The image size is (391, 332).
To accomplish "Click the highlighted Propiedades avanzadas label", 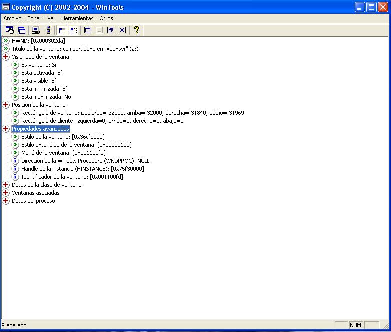I will click(x=41, y=129).
